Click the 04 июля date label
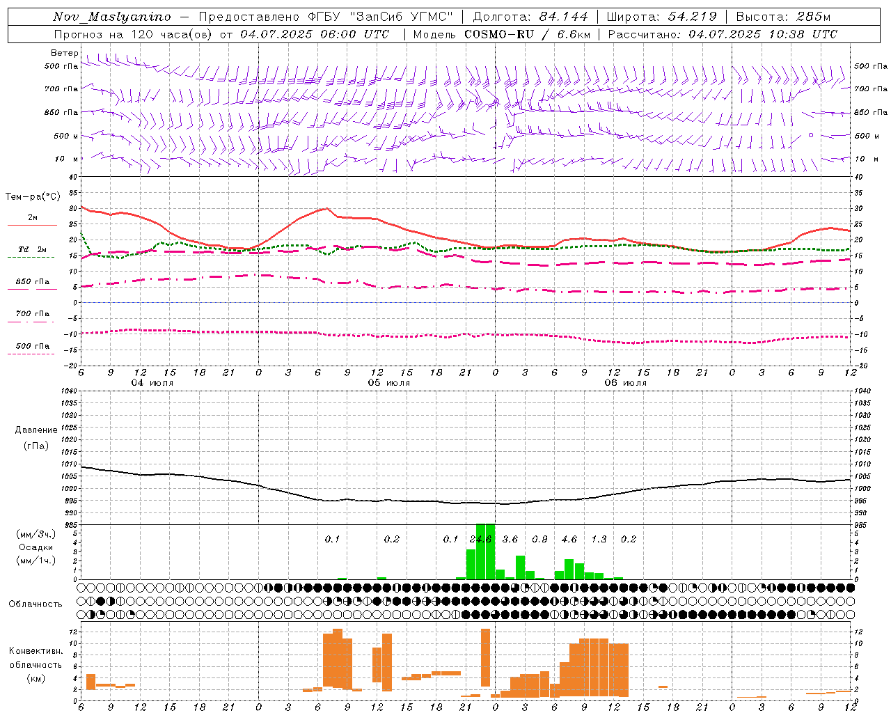Screen dimensions: 891x713 point(152,383)
